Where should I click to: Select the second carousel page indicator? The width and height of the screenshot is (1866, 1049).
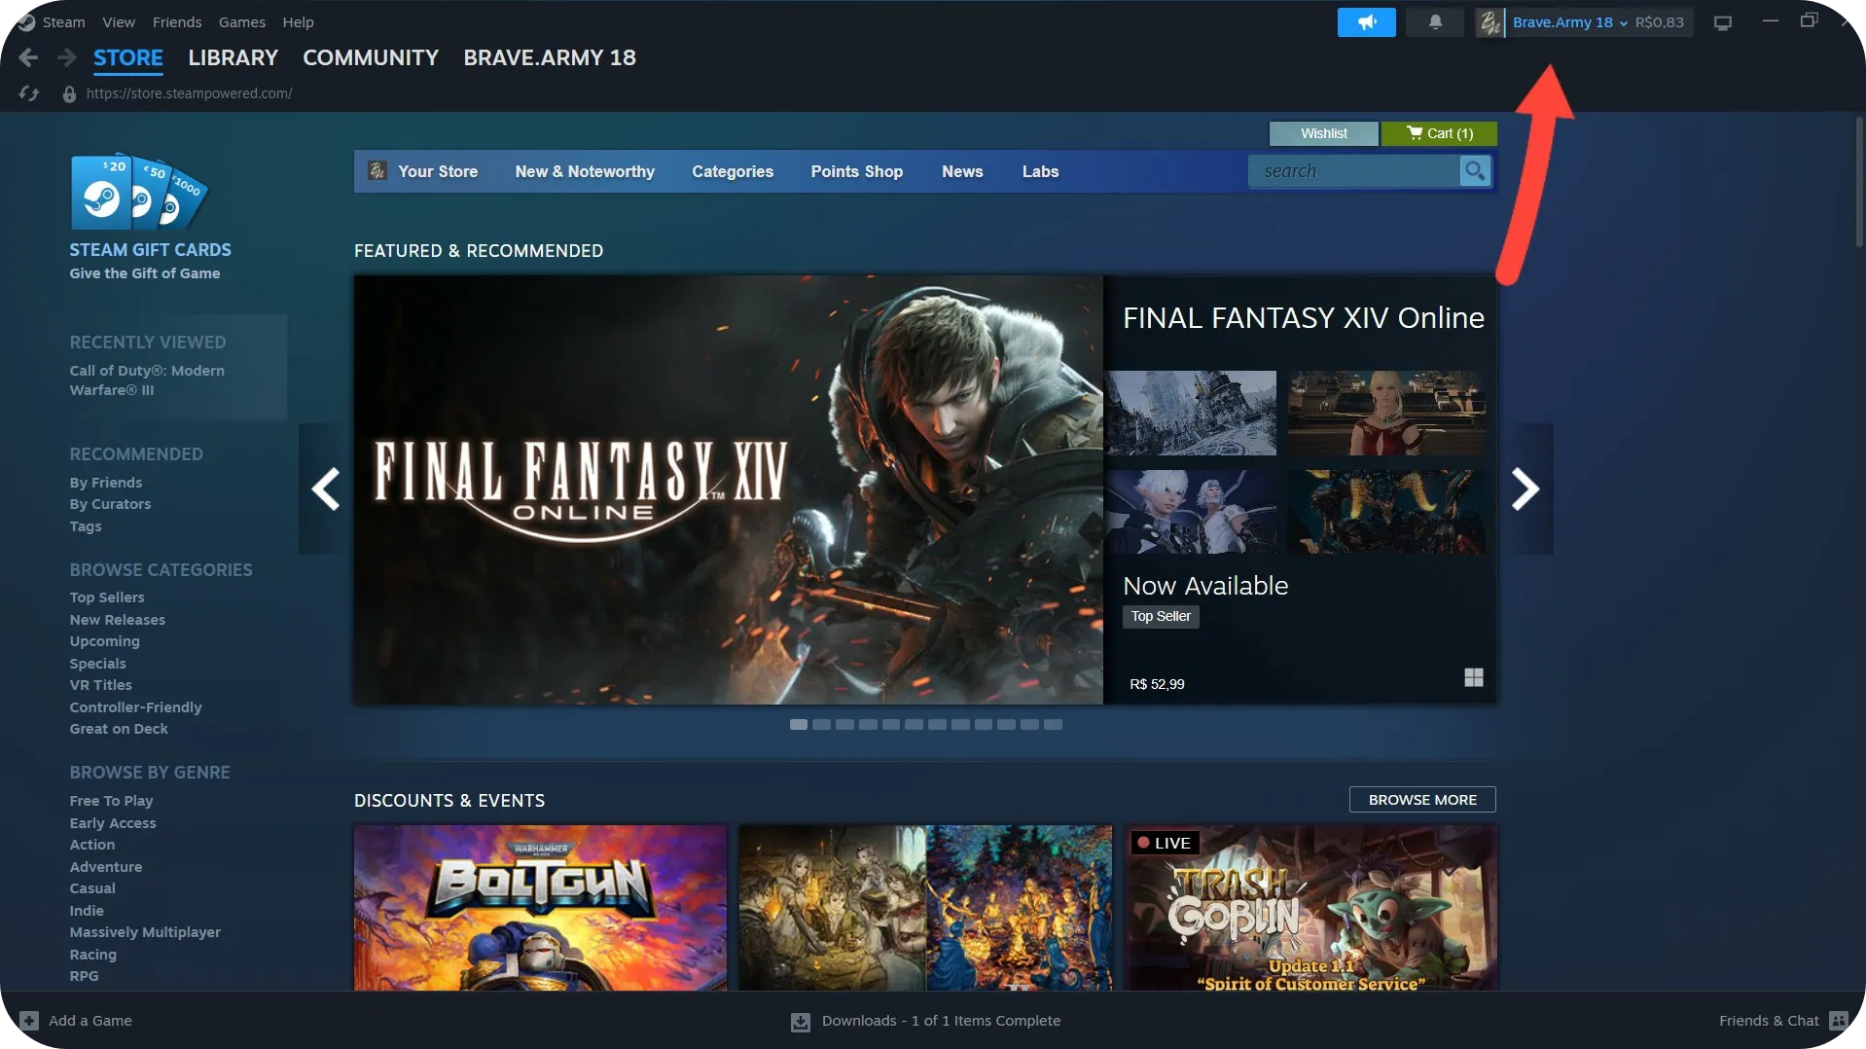coord(821,725)
